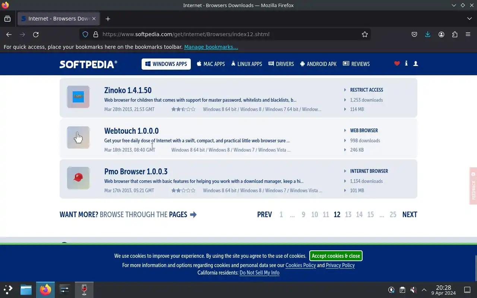Open the extensions puzzle icon
The height and width of the screenshot is (298, 477).
click(455, 34)
